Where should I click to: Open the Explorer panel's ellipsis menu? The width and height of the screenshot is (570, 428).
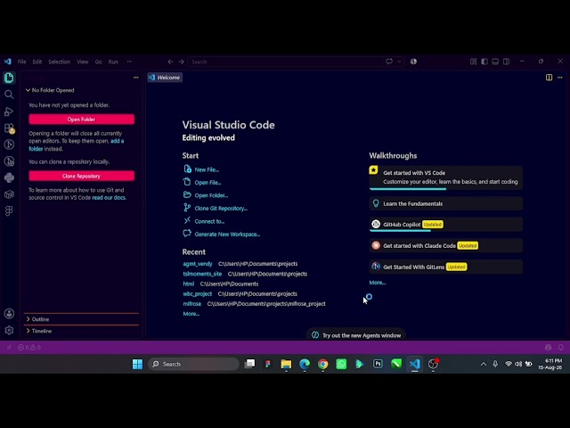[135, 78]
